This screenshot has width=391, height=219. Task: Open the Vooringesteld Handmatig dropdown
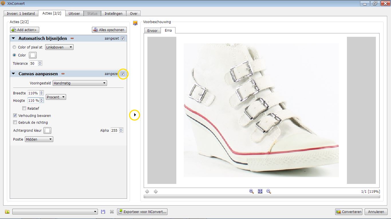coord(80,83)
